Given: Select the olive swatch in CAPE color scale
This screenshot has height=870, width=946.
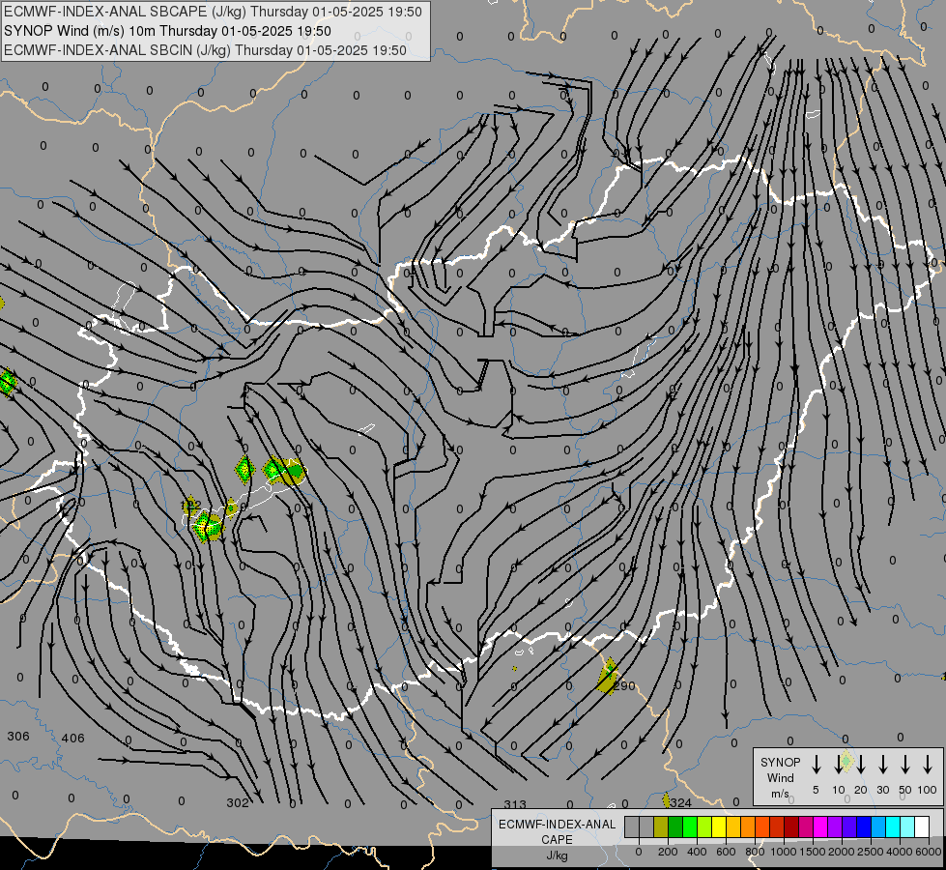Looking at the screenshot, I should [x=661, y=827].
